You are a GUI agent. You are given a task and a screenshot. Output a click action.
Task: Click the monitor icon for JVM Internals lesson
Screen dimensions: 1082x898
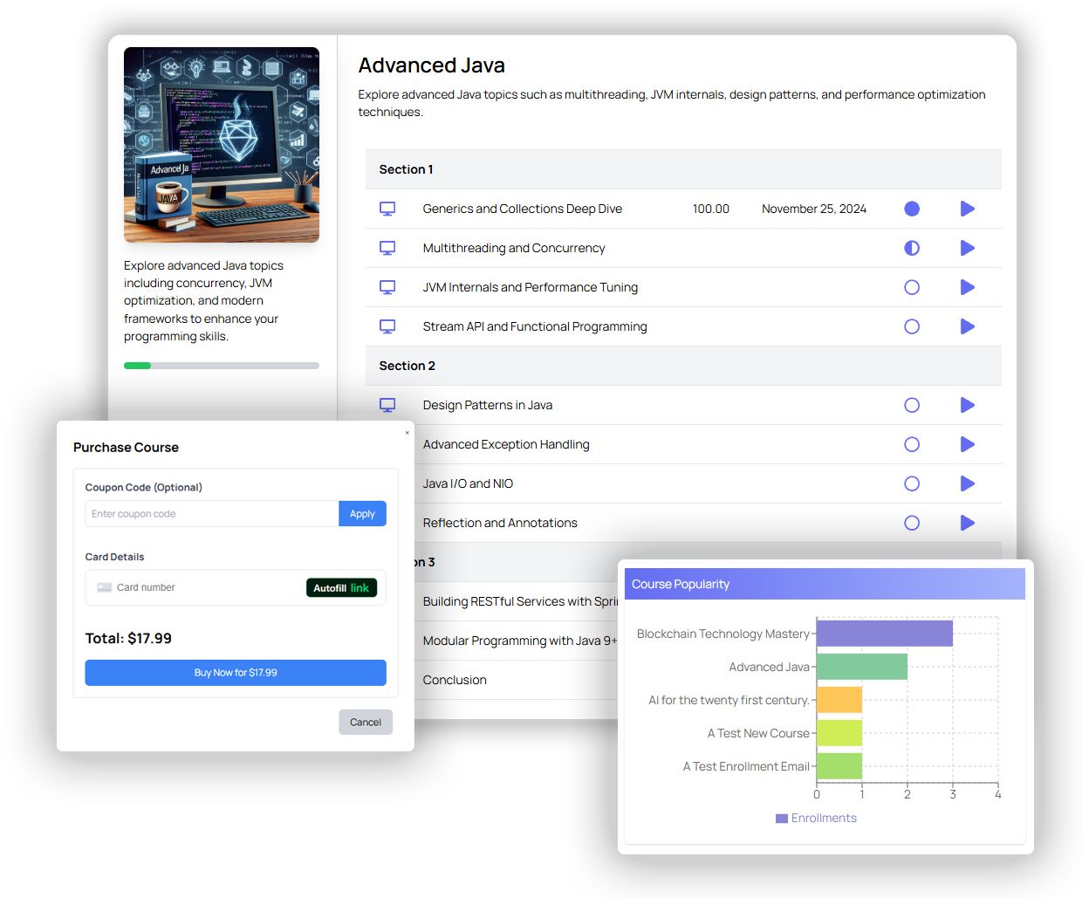click(387, 287)
